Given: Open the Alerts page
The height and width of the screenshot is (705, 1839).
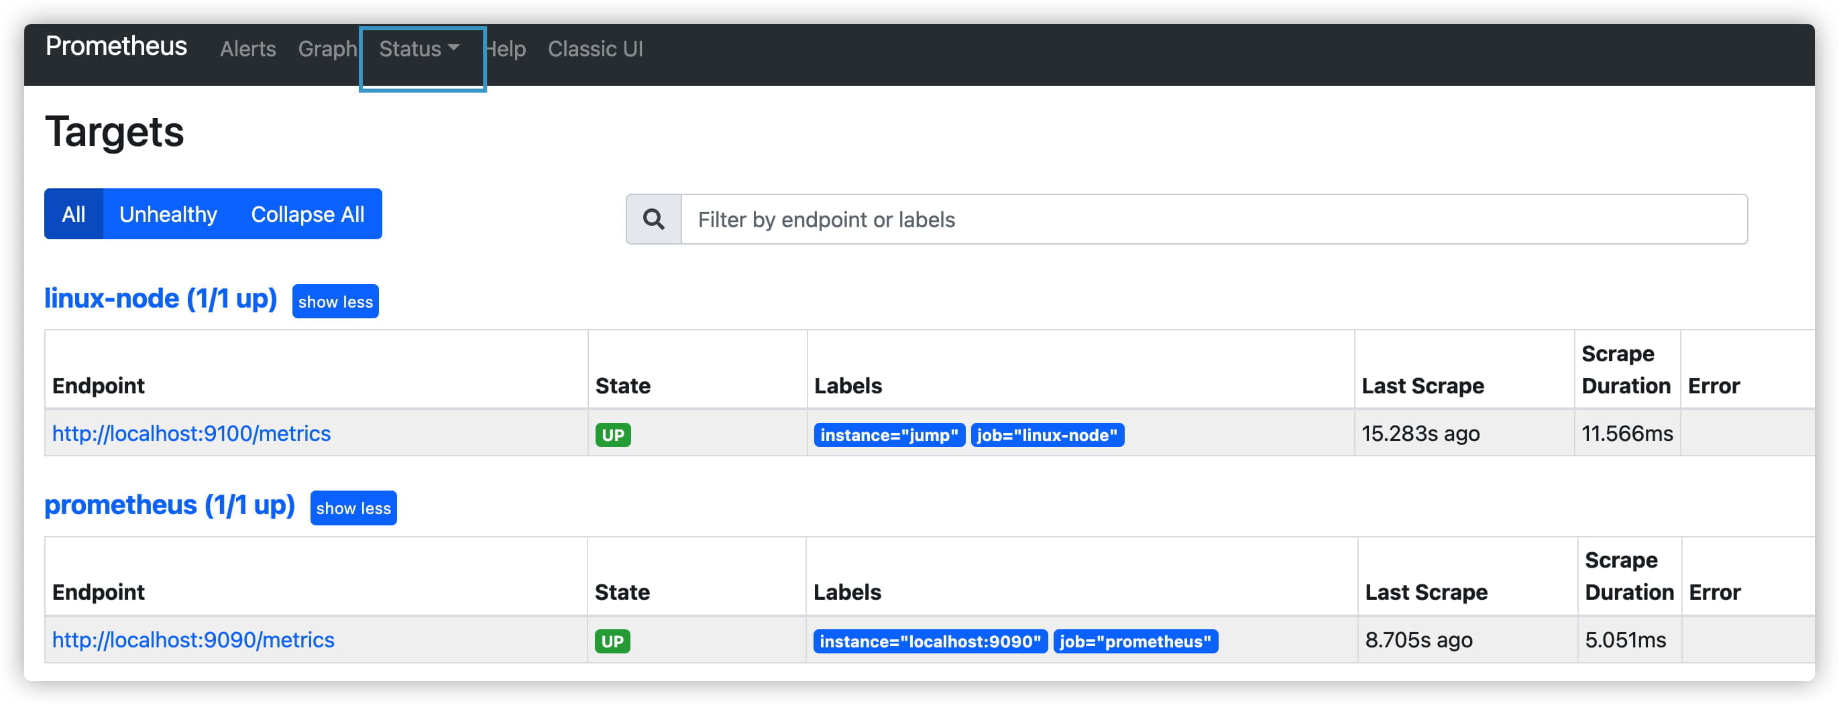Looking at the screenshot, I should coord(247,48).
